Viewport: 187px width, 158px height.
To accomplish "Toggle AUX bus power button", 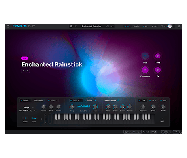I will pyautogui.click(x=161, y=100).
